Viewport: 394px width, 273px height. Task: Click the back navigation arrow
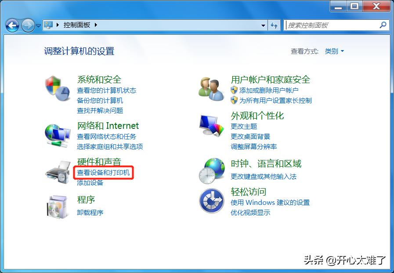(13, 25)
